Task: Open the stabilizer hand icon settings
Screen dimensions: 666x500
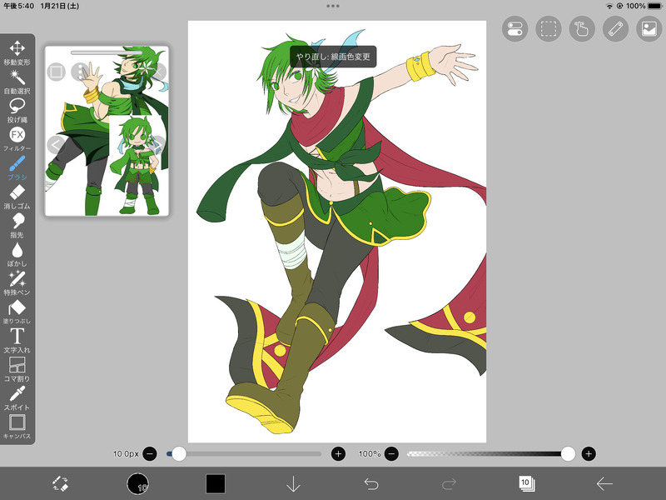Action: point(582,29)
